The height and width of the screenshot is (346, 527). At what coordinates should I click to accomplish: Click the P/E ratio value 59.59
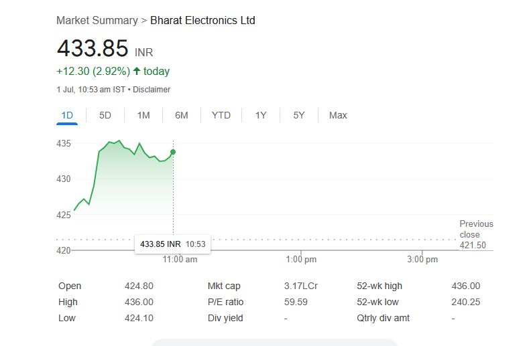pyautogui.click(x=296, y=302)
